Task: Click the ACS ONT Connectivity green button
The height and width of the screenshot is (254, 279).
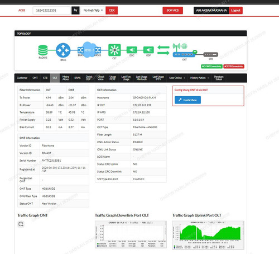Action: coord(211,67)
